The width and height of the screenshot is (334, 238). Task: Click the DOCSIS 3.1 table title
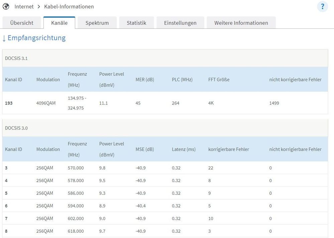pyautogui.click(x=16, y=58)
